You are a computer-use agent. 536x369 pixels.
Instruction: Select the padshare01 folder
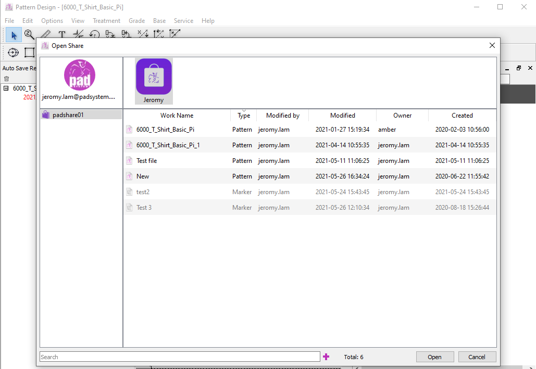coord(68,115)
